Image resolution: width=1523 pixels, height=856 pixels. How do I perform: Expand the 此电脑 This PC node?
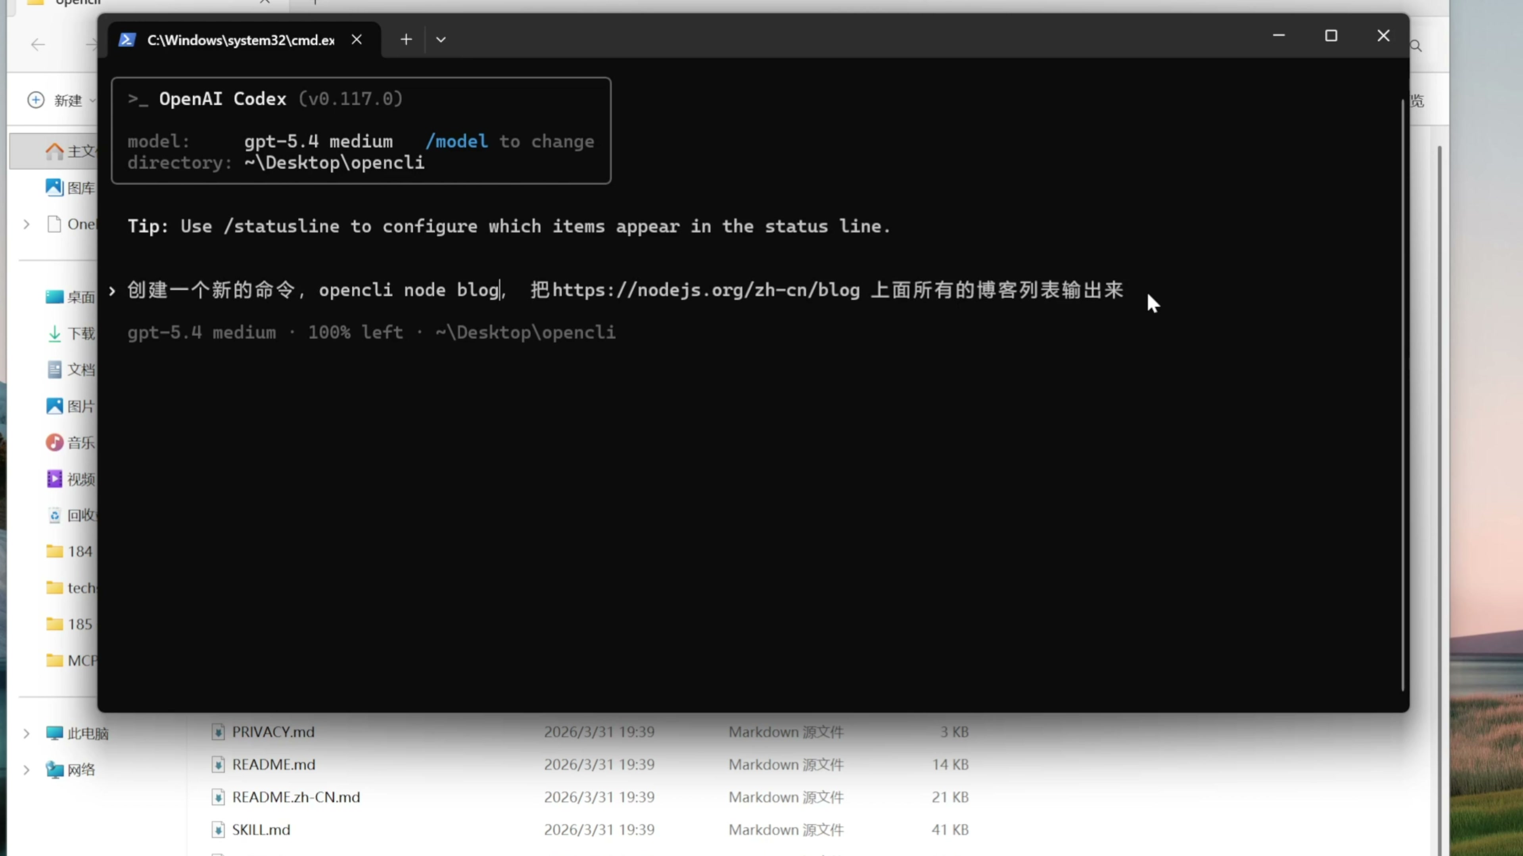[x=27, y=734]
